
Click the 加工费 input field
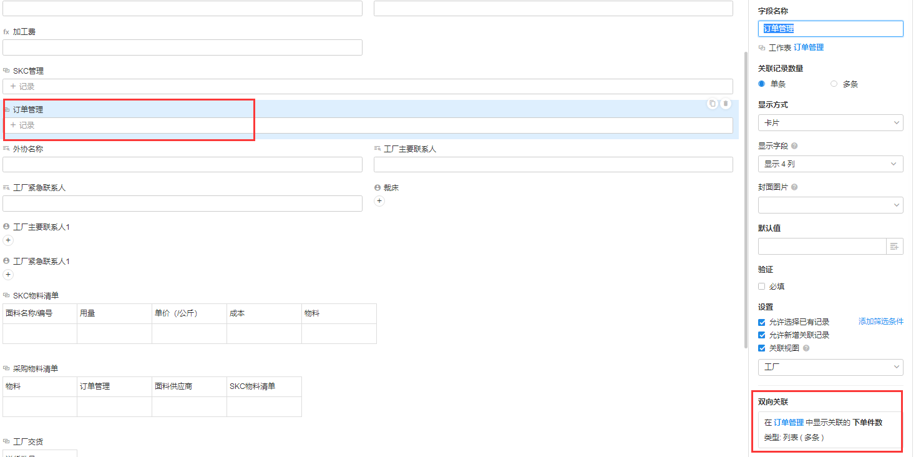[182, 47]
